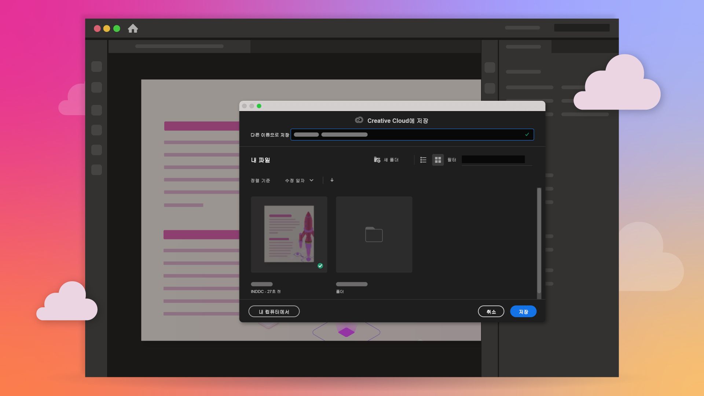
Task: Click the Home icon in title bar
Action: coord(133,29)
